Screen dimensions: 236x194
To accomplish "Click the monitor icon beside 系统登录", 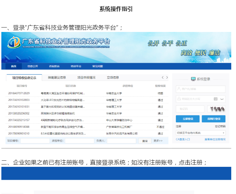I will (x=193, y=79).
